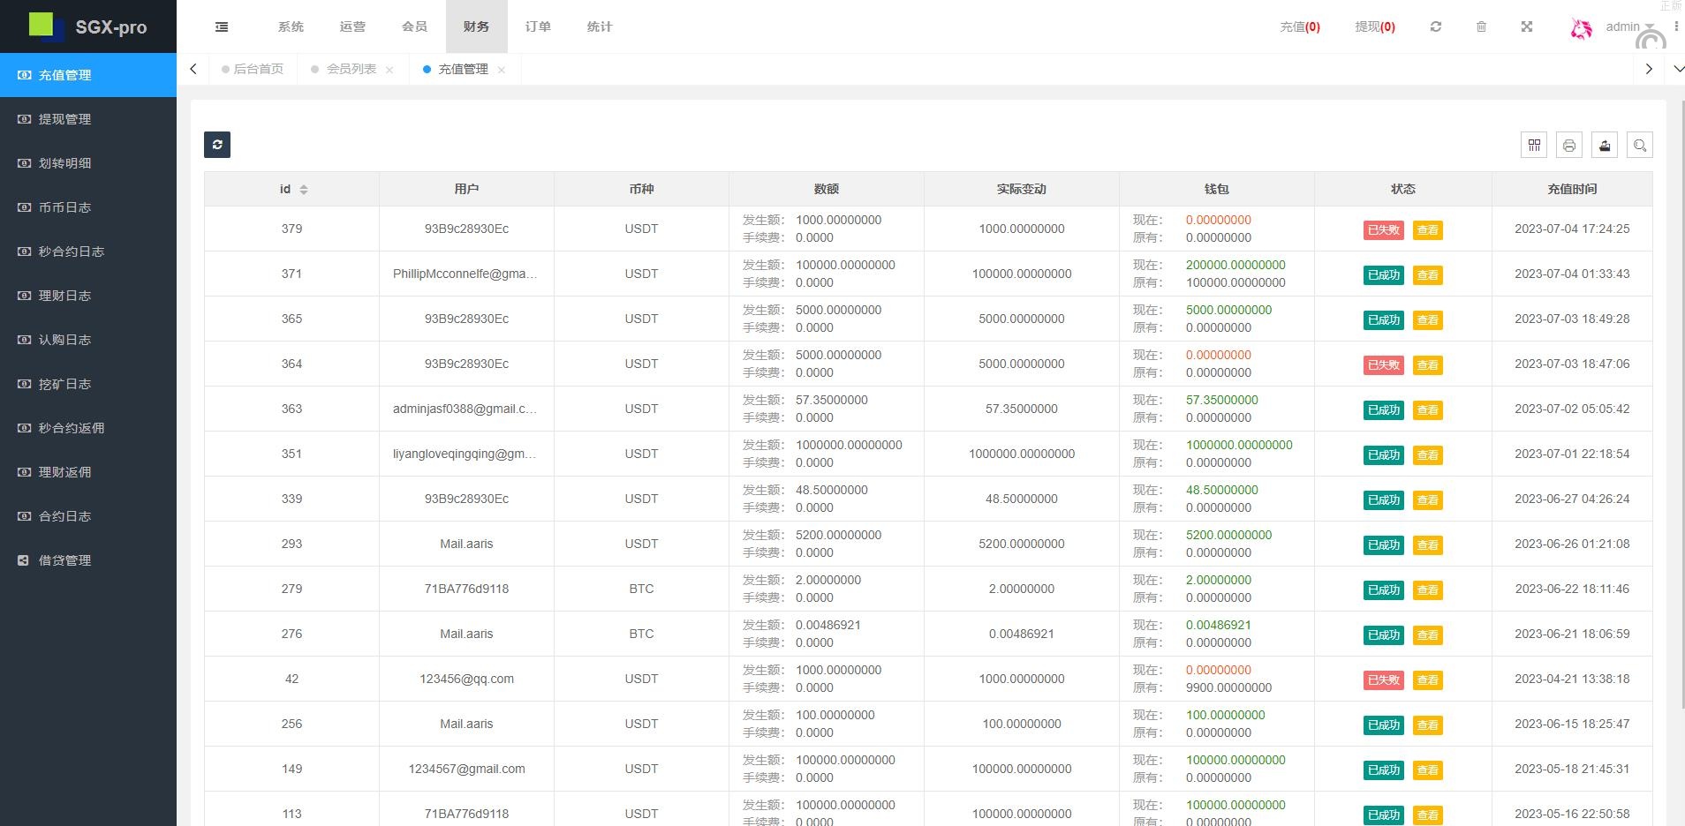
Task: Click 已成功 status badge for record 371
Action: [1383, 275]
